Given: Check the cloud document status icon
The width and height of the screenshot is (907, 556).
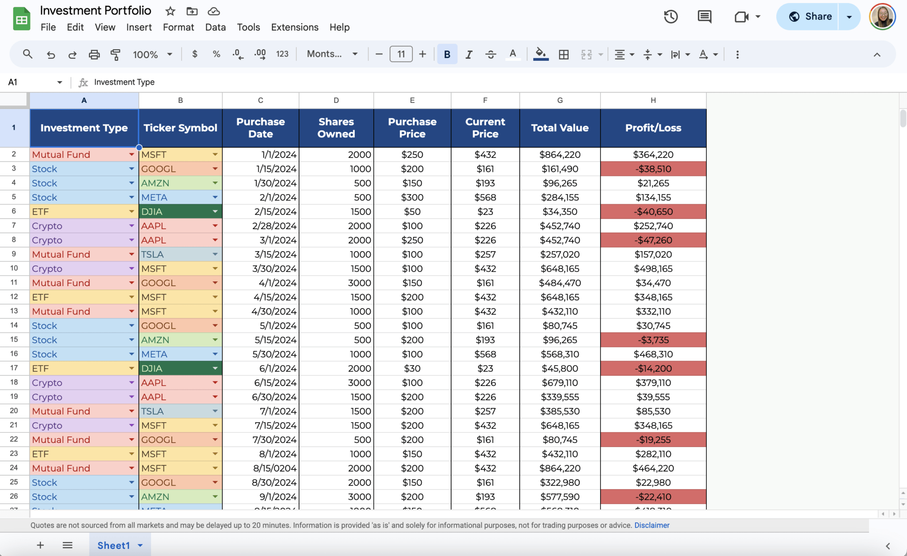Looking at the screenshot, I should [x=213, y=11].
